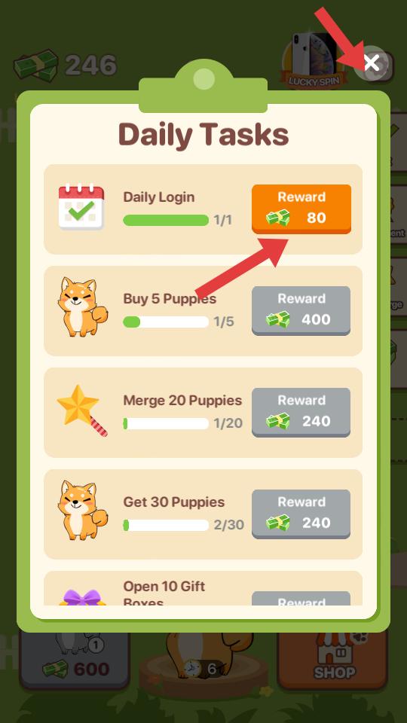Open the Shop button
The width and height of the screenshot is (407, 723).
(332, 660)
